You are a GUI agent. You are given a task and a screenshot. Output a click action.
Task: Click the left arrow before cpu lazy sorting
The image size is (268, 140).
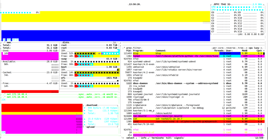(246, 48)
